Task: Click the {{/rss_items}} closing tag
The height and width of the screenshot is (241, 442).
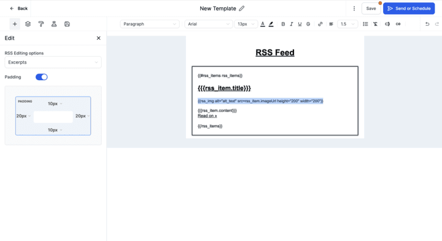Action: (x=210, y=126)
